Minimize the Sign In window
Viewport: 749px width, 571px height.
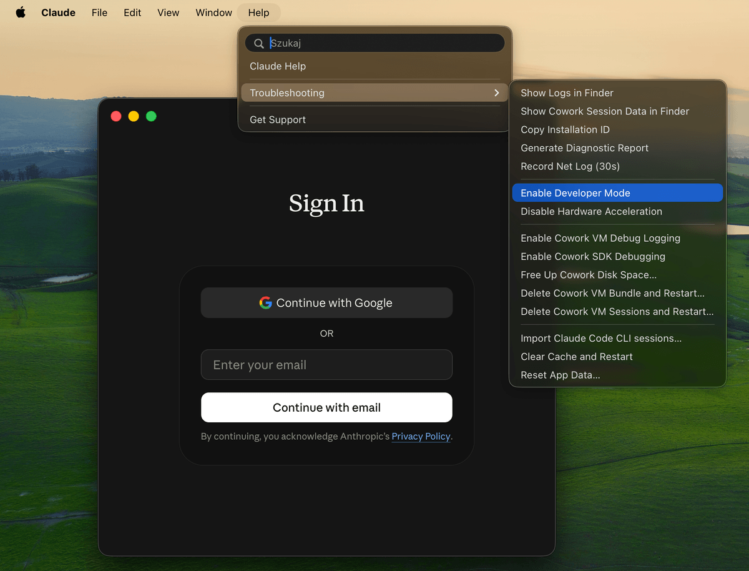(x=134, y=116)
